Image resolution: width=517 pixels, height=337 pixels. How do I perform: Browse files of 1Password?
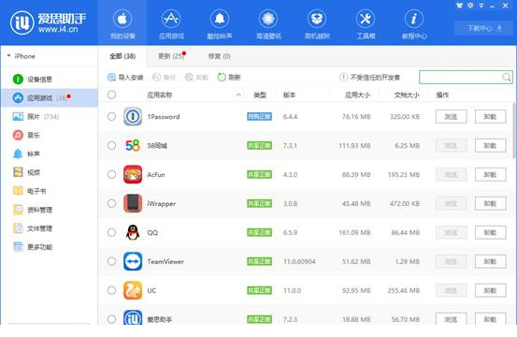[x=451, y=116]
